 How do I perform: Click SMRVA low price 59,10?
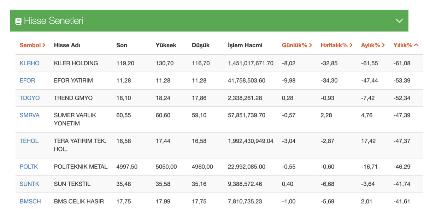[x=199, y=115]
